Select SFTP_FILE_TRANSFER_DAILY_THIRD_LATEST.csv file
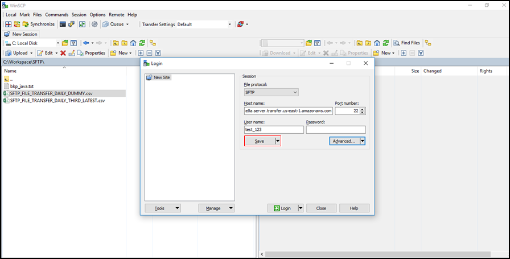Image resolution: width=510 pixels, height=259 pixels. tap(57, 101)
